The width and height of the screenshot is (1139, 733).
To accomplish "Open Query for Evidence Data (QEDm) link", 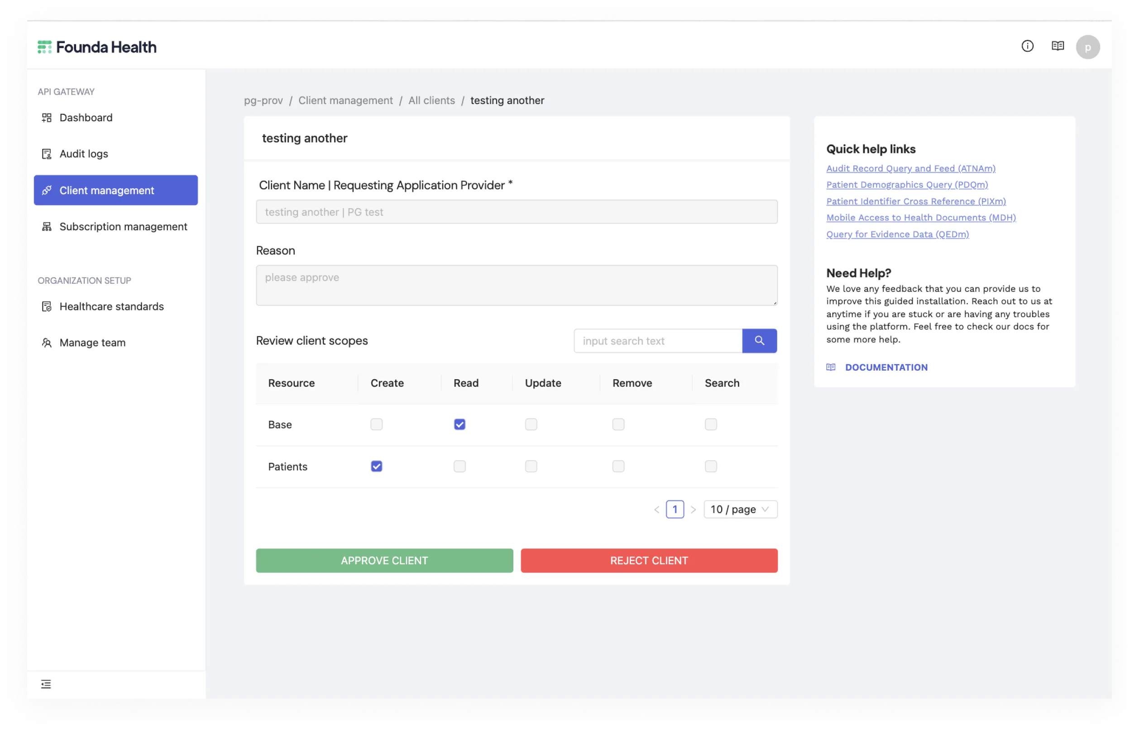I will (897, 234).
